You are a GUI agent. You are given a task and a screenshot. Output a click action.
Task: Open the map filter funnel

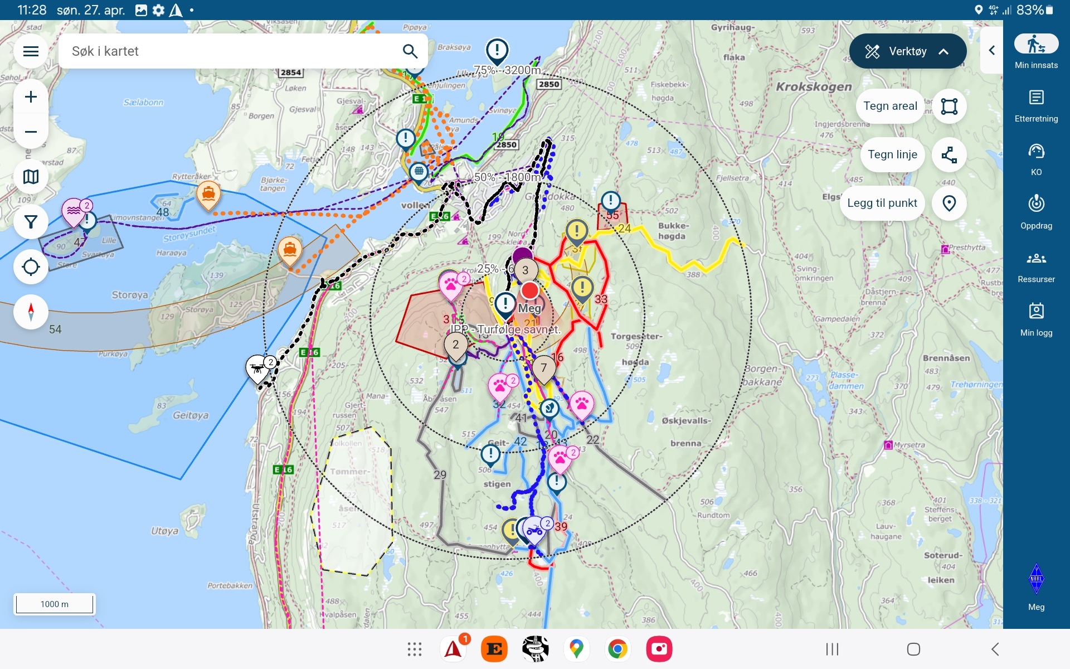(31, 222)
